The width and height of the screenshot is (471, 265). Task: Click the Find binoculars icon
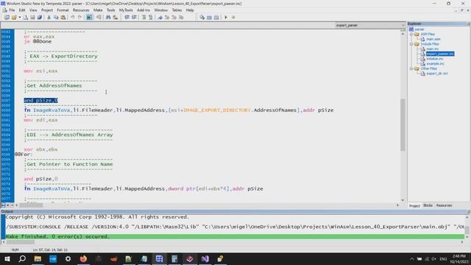click(108, 18)
